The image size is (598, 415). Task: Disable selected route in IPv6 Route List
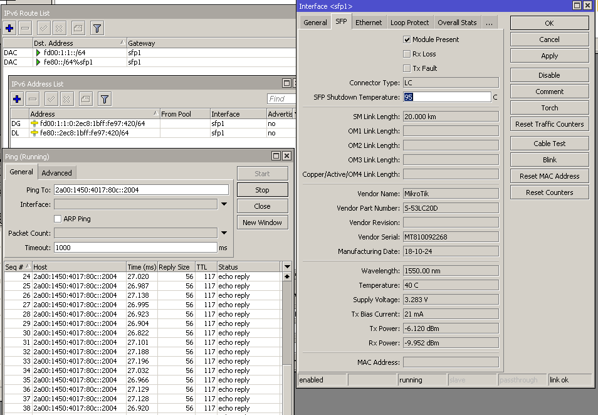point(59,28)
